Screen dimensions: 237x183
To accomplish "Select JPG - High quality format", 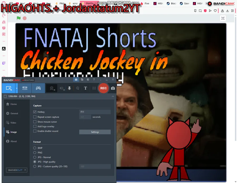I will click(x=35, y=162).
